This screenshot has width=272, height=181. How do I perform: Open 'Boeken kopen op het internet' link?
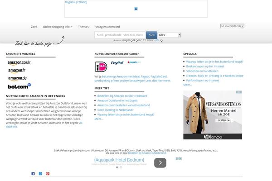205,67
